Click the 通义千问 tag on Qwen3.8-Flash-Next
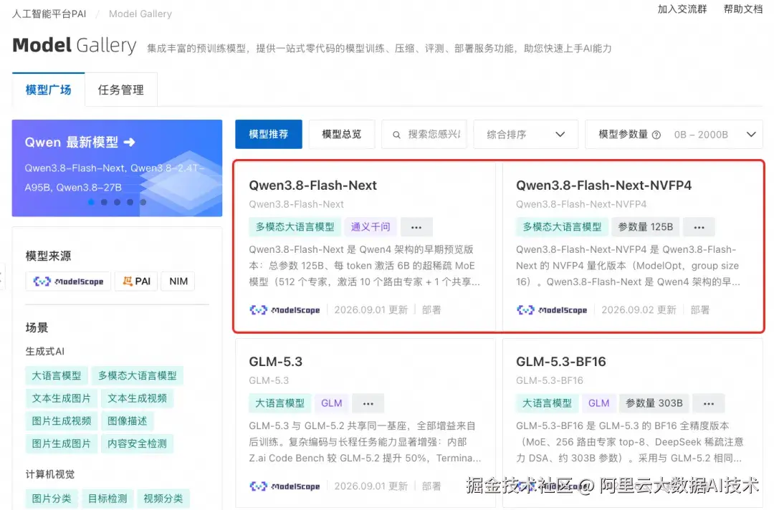The height and width of the screenshot is (510, 774). (x=371, y=227)
